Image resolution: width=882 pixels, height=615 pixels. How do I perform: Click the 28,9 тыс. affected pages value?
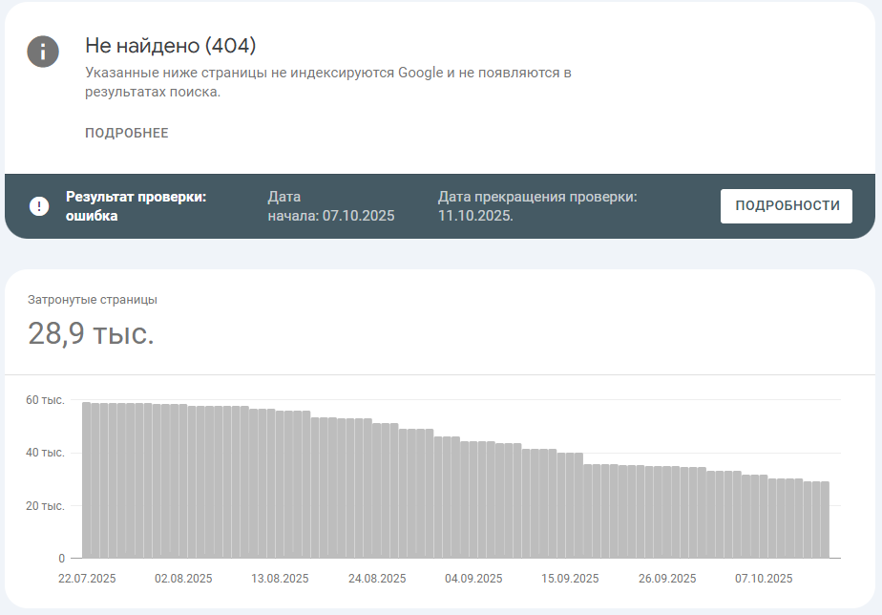[91, 333]
